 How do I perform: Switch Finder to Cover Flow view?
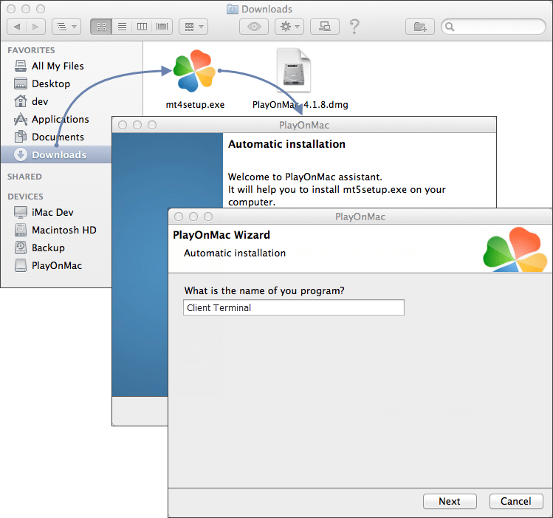click(x=162, y=27)
